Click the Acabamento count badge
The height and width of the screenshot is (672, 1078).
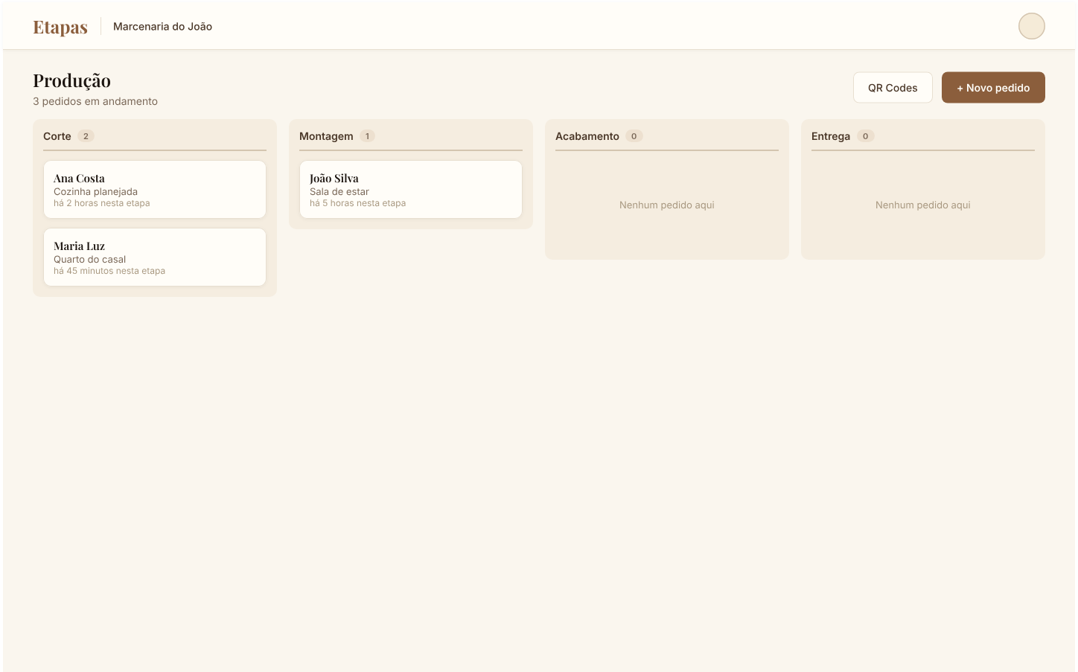click(634, 136)
